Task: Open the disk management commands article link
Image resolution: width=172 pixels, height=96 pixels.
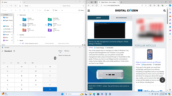Action: pyautogui.click(x=108, y=43)
